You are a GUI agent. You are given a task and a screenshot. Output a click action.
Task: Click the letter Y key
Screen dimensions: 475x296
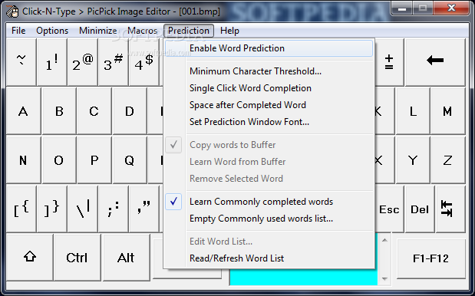click(x=413, y=160)
